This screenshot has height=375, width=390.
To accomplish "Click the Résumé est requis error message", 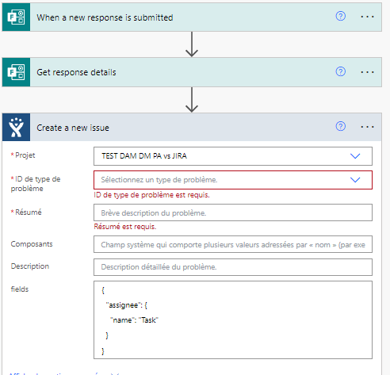I will [125, 227].
